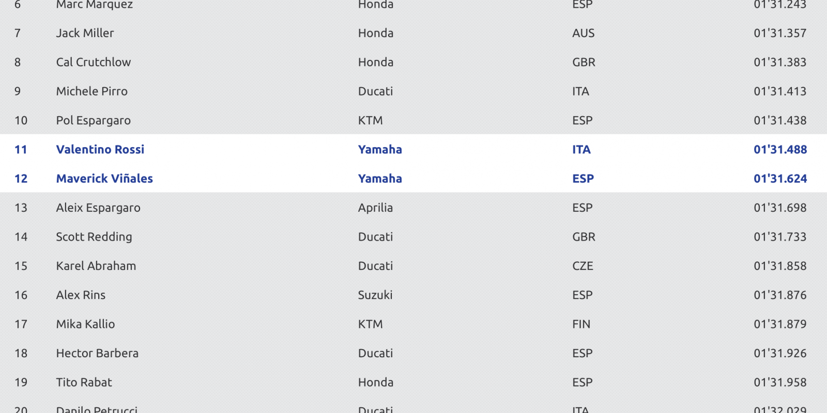Click the Suzuki manufacturer cell
This screenshot has height=413, width=827.
[x=375, y=295]
